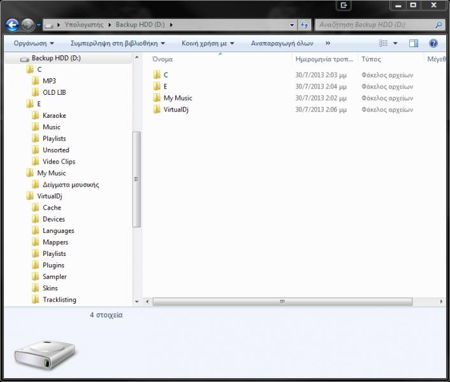Select VirtualDj in navigation tree
The image size is (450, 382).
coord(49,196)
